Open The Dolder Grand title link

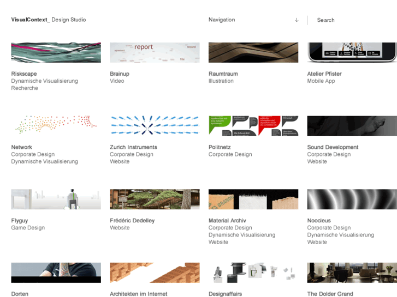[x=330, y=294]
